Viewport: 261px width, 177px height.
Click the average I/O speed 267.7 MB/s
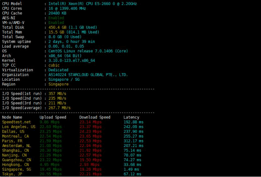[x=59, y=108]
